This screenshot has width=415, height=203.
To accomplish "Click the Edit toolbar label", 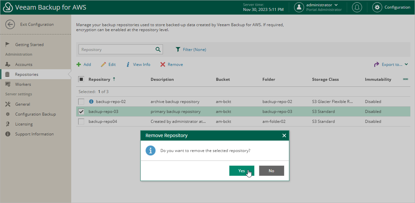I will (x=112, y=65).
